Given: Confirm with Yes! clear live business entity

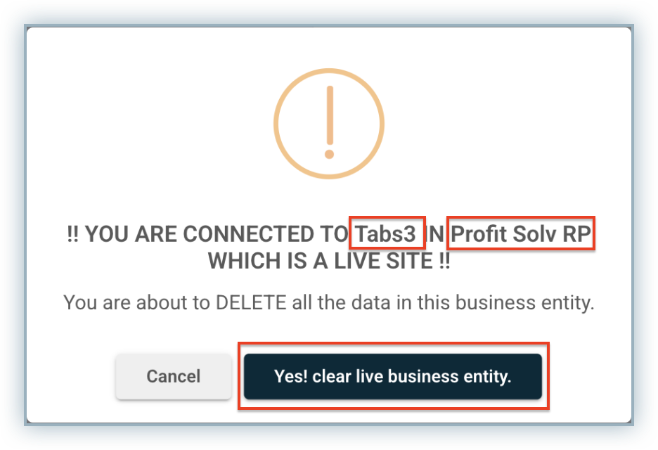Looking at the screenshot, I should pyautogui.click(x=392, y=376).
